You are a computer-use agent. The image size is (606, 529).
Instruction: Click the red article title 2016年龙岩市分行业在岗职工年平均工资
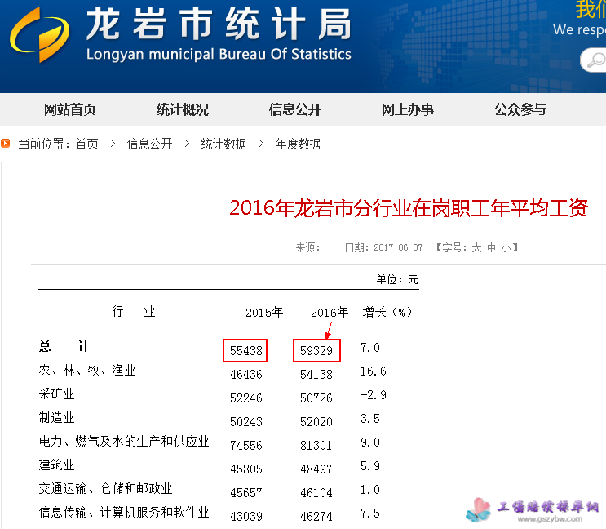point(409,208)
